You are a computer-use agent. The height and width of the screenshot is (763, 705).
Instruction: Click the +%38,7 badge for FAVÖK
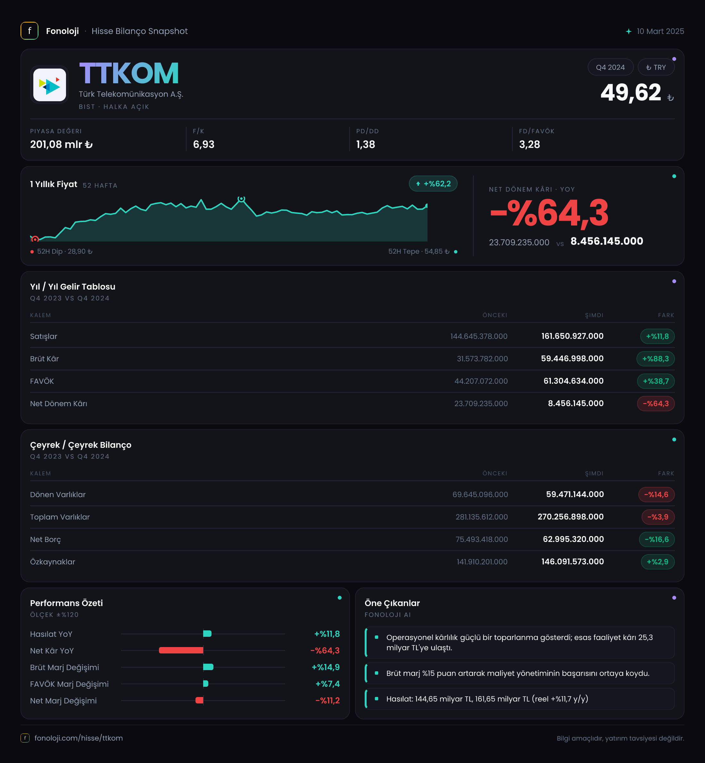click(x=656, y=381)
